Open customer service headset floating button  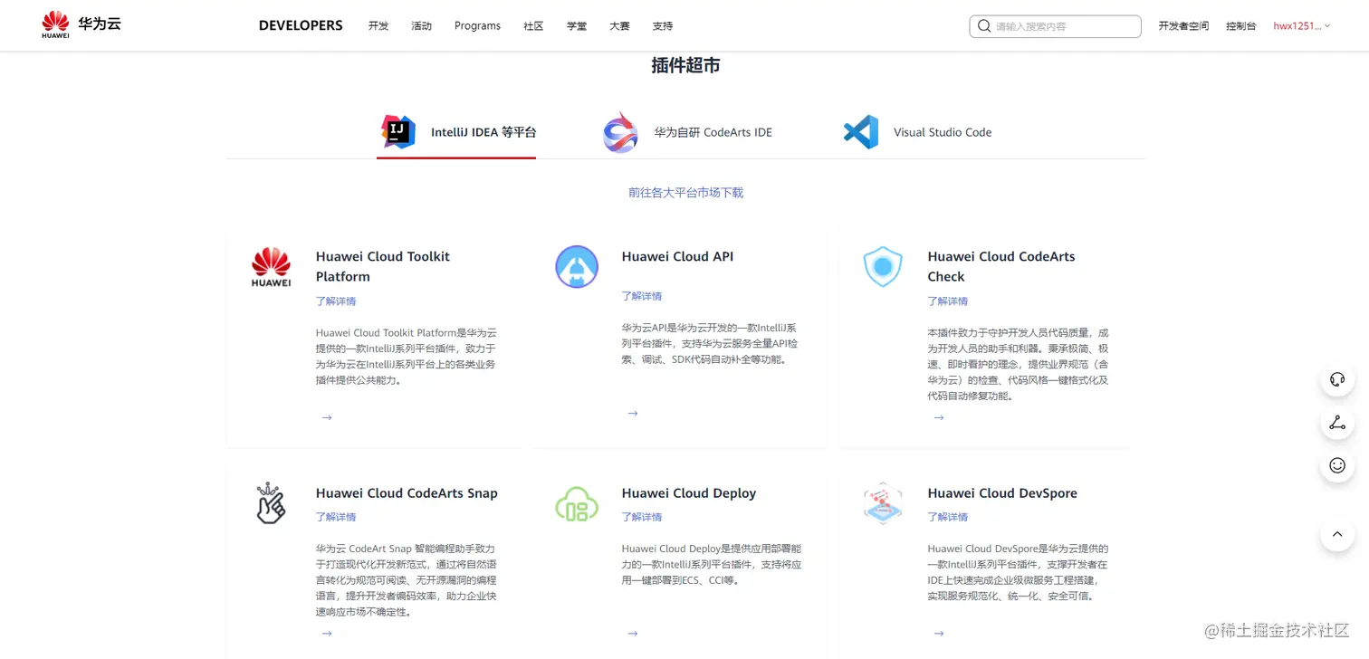click(1337, 379)
